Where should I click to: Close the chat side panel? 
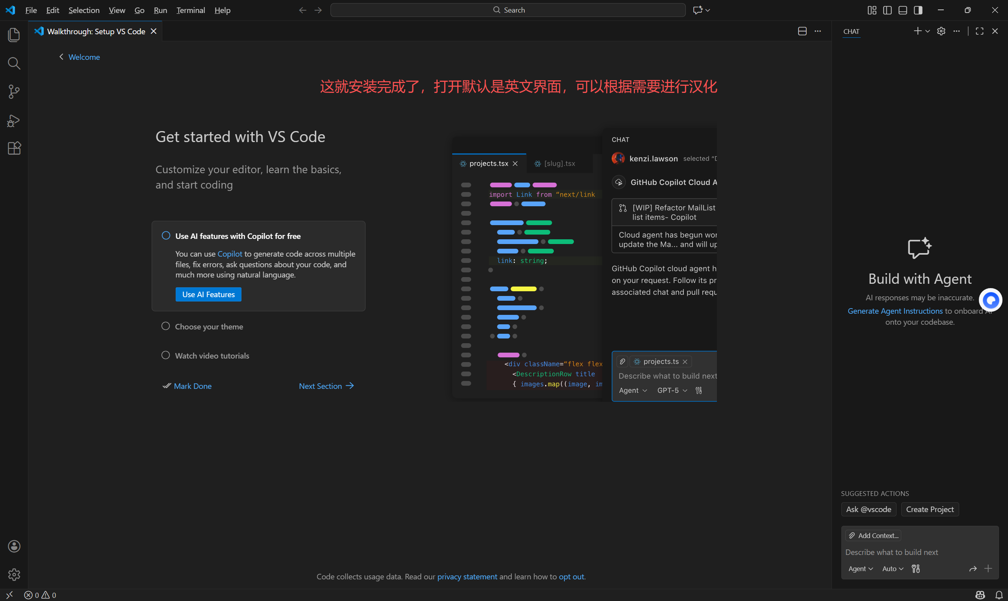995,31
